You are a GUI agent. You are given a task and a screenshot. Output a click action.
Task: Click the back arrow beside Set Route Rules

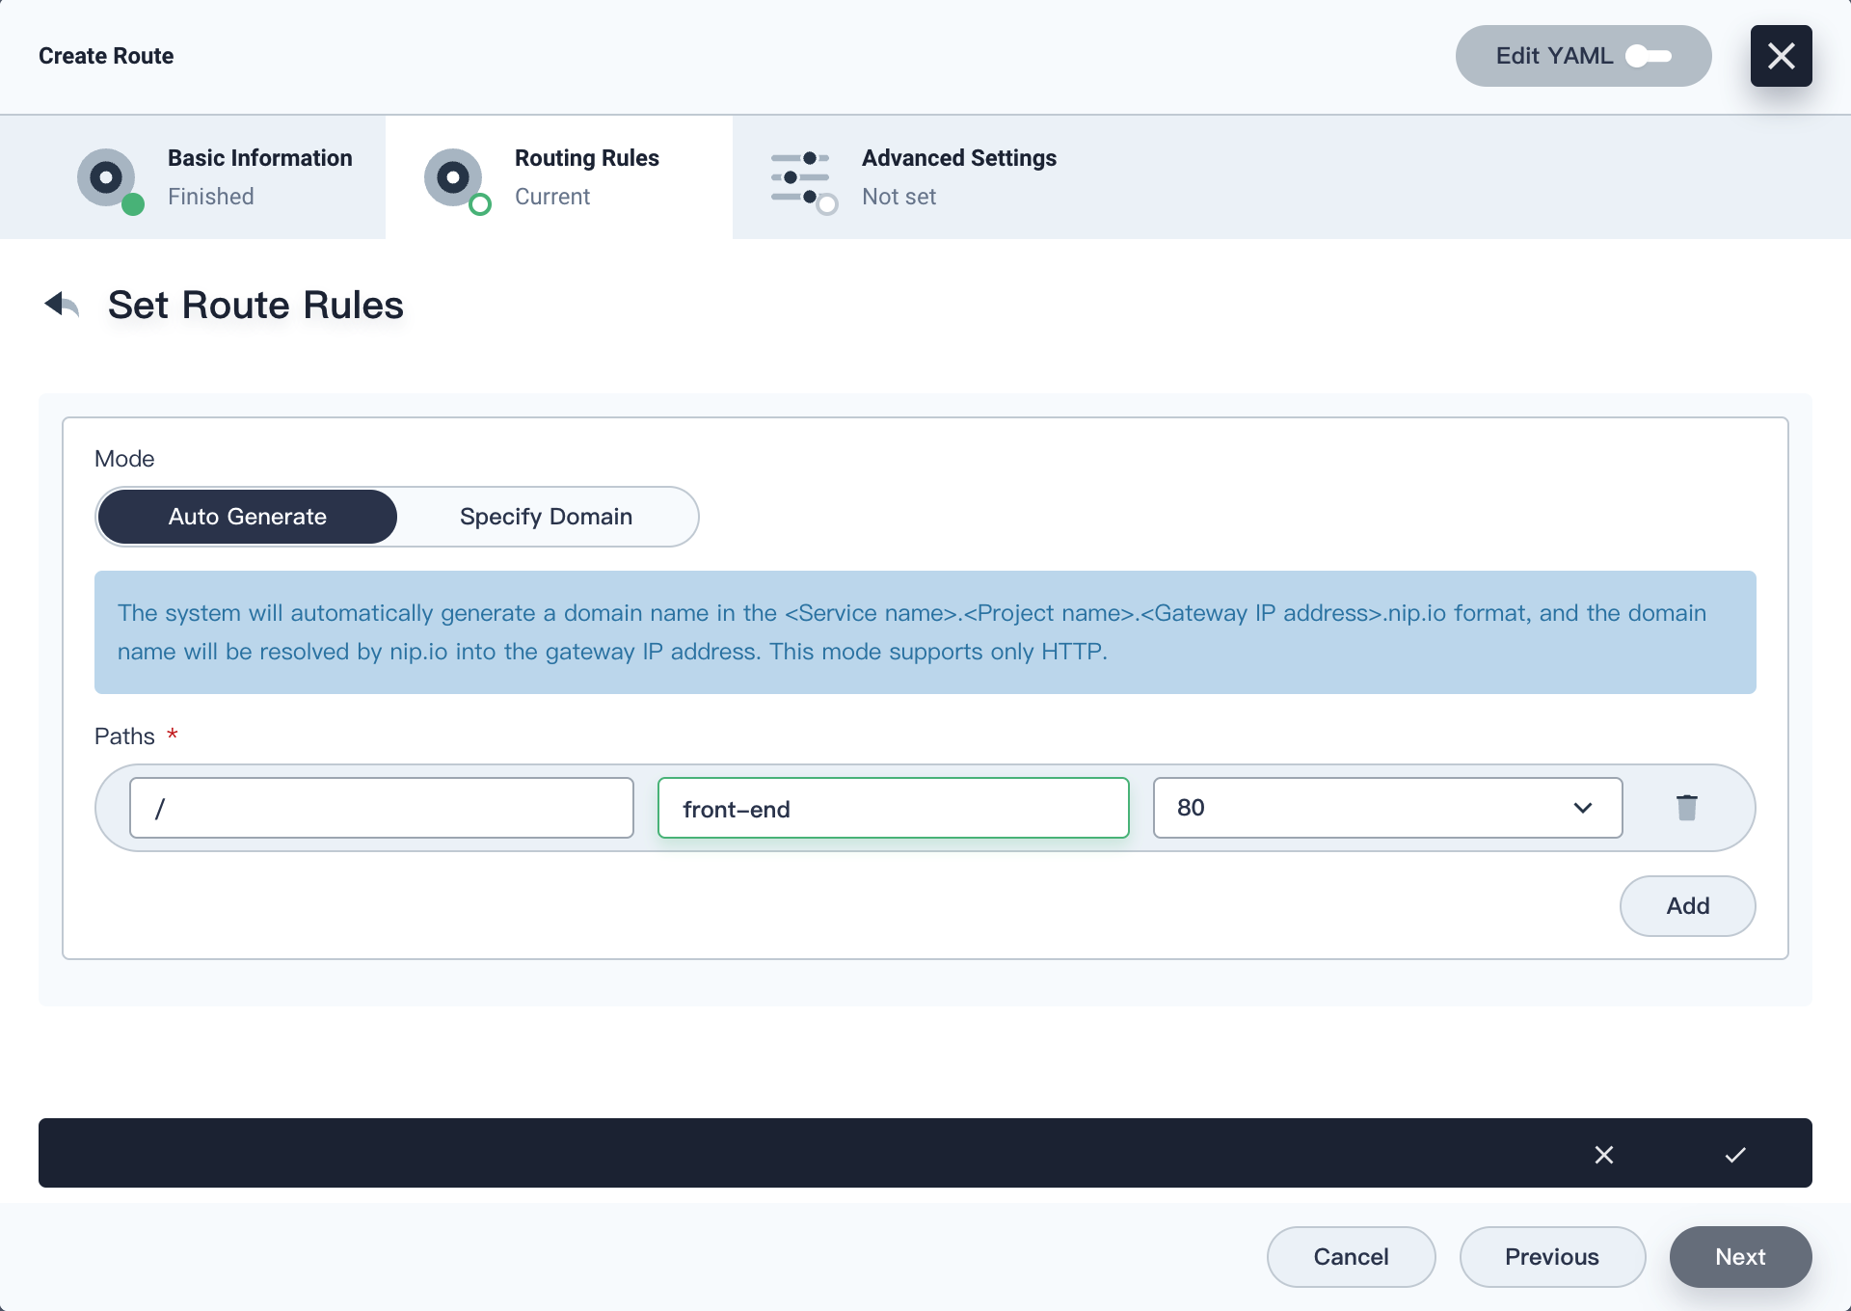pos(62,305)
